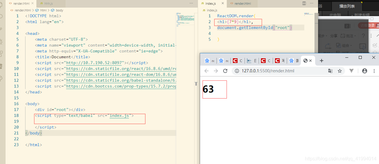The width and height of the screenshot is (379, 164).
Task: Close the index.js tab in right editor
Action: 223,4
